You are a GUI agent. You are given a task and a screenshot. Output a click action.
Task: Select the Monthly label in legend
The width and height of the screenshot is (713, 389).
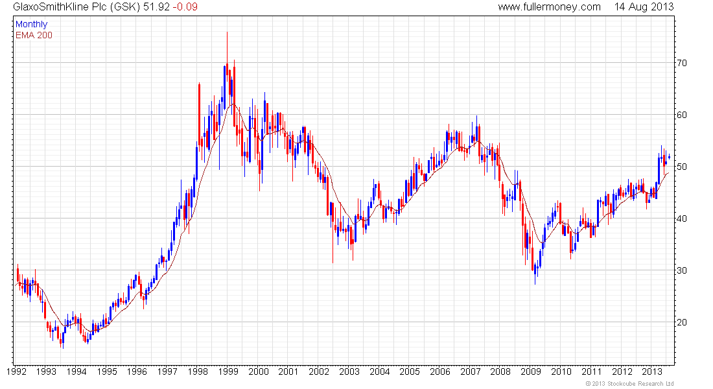pos(31,25)
